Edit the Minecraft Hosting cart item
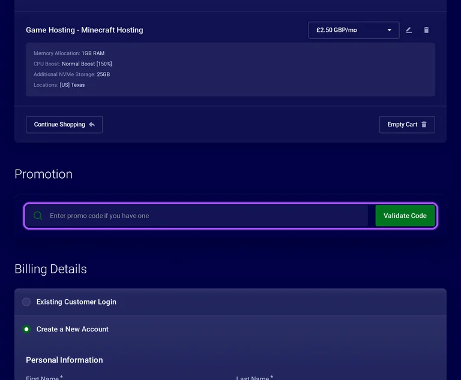Image resolution: width=461 pixels, height=380 pixels. click(409, 30)
